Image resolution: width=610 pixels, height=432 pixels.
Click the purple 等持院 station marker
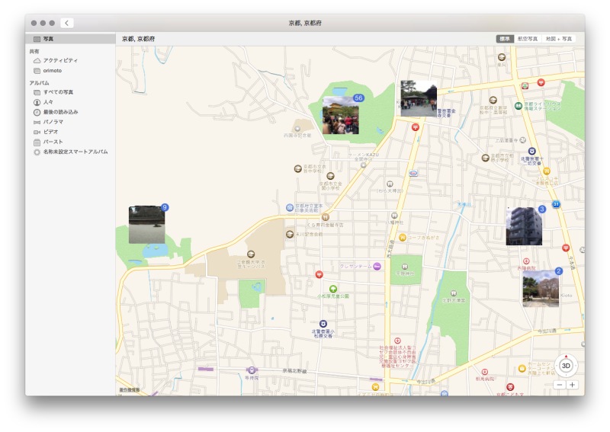[x=252, y=370]
